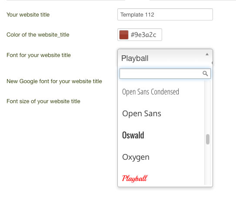Choose the Open Sans font option

pos(161,113)
